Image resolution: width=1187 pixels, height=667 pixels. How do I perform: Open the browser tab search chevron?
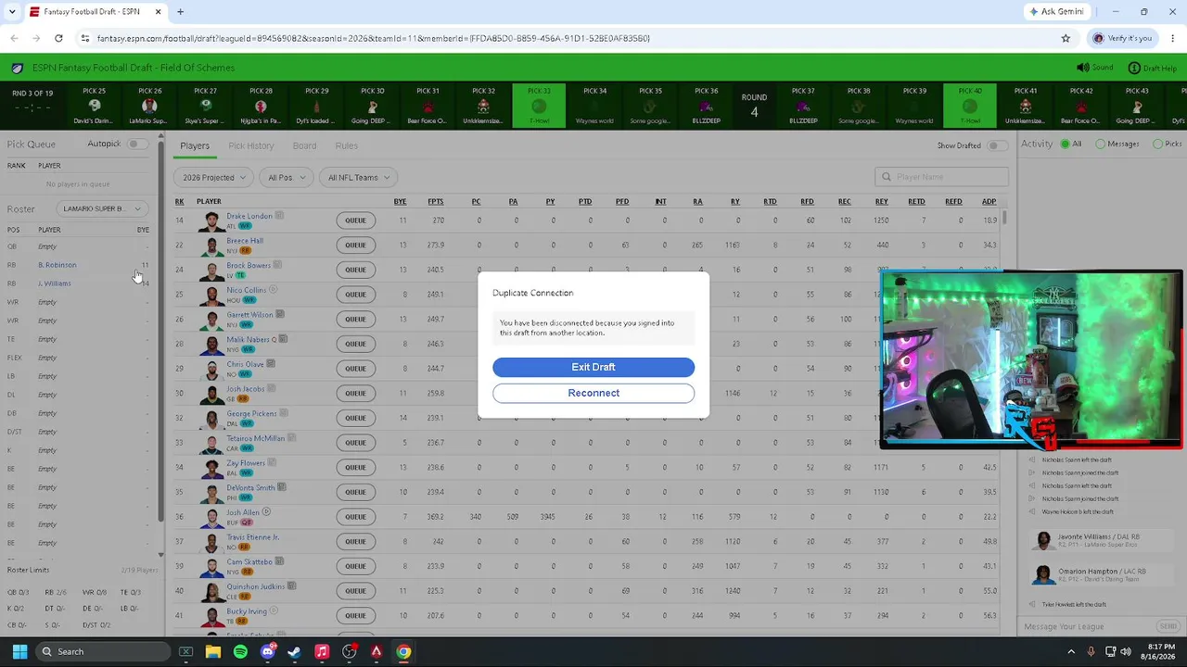pyautogui.click(x=12, y=12)
